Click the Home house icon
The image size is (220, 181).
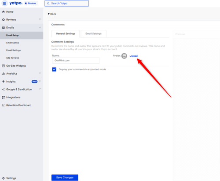(4, 12)
